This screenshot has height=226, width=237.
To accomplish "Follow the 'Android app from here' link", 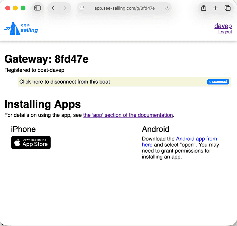I will tap(196, 139).
